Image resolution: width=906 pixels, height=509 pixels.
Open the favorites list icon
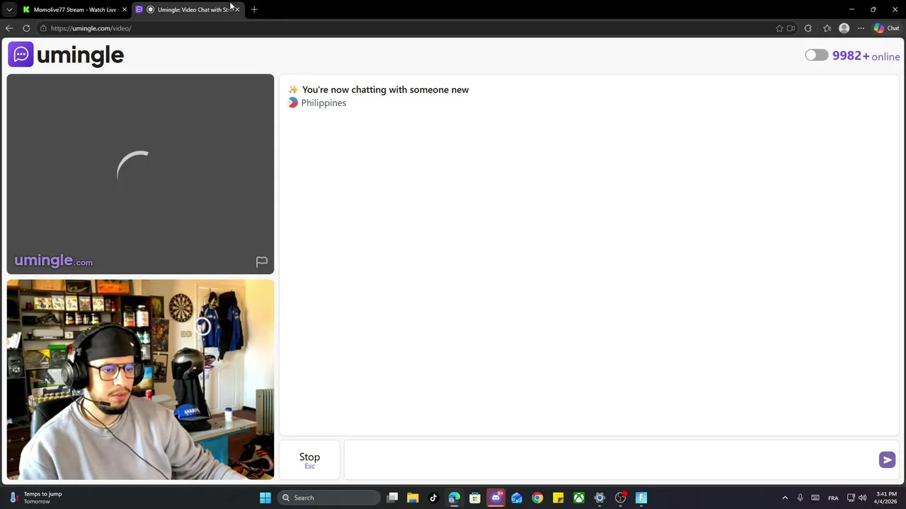[x=827, y=28]
